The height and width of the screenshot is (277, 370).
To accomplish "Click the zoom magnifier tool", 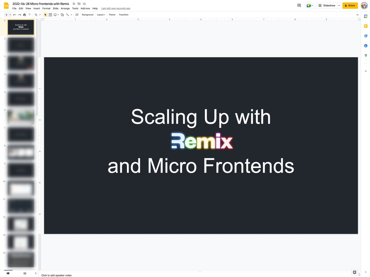I will (x=36, y=15).
